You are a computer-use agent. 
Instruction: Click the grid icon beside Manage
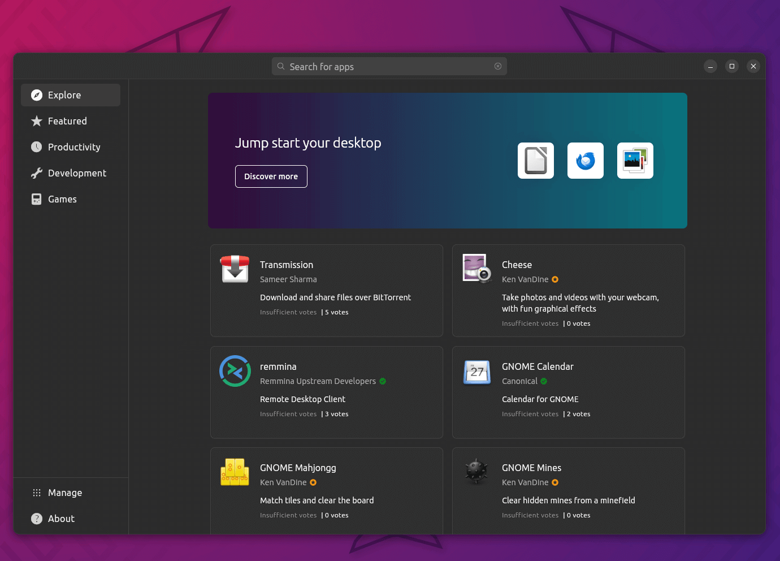click(x=36, y=493)
